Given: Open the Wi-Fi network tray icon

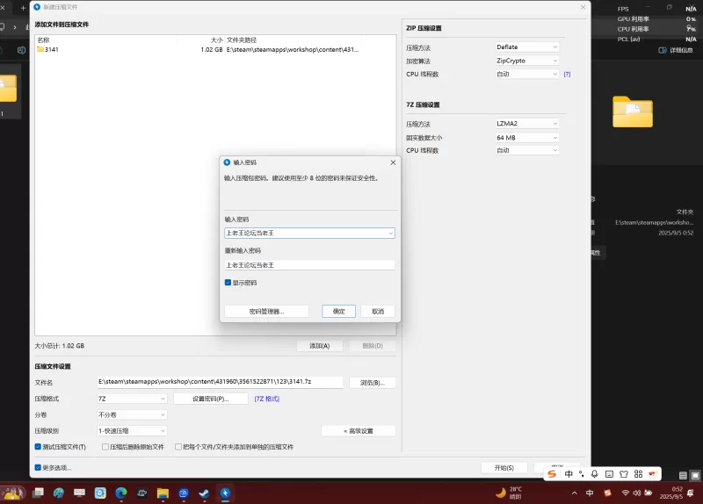Looking at the screenshot, I should pos(626,493).
